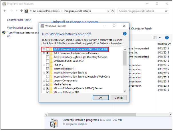Click the Search Programs and Features box
The height and width of the screenshot is (131, 173).
click(x=143, y=11)
